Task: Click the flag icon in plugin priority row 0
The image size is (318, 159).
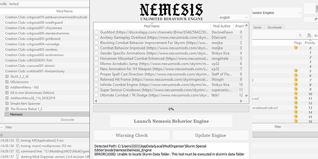Action: (296, 48)
